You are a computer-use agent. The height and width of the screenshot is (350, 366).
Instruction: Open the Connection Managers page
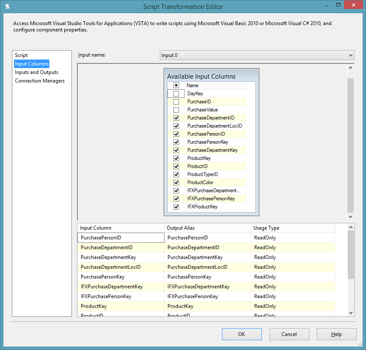[40, 80]
